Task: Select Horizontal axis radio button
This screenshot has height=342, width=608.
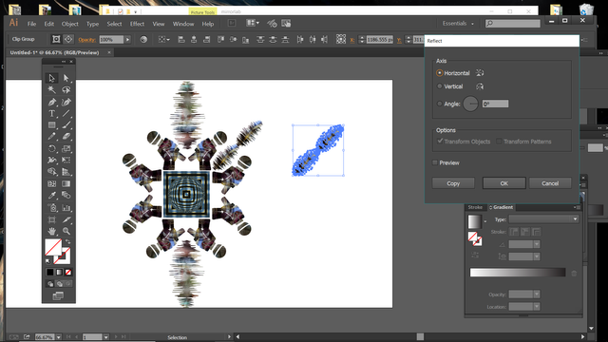Action: click(x=439, y=73)
